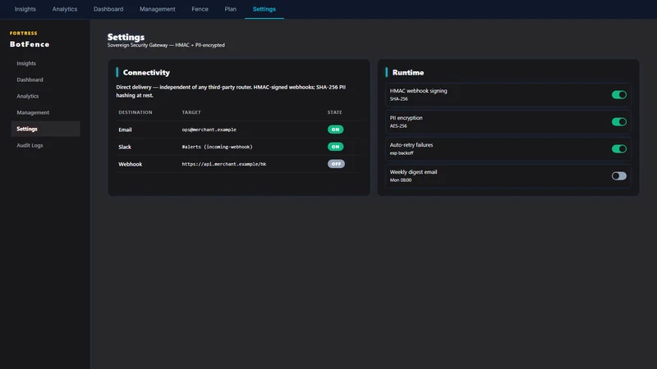Toggle the Auto-retry failures switch
Image resolution: width=657 pixels, height=369 pixels.
click(619, 148)
